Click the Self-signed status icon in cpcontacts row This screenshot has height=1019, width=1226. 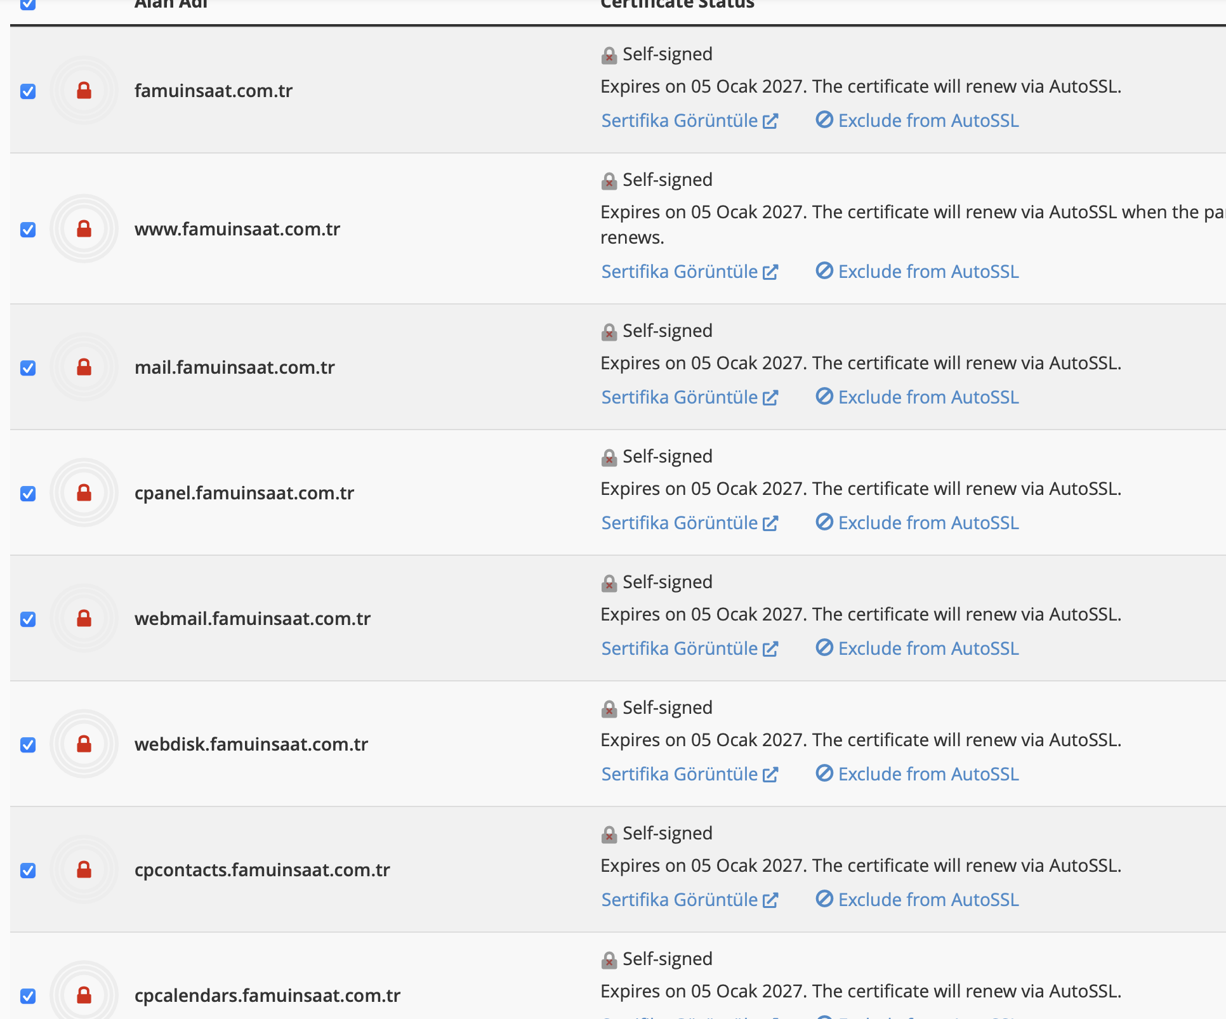[609, 834]
